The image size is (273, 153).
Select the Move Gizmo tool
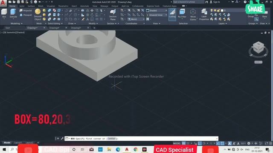(x=193, y=15)
